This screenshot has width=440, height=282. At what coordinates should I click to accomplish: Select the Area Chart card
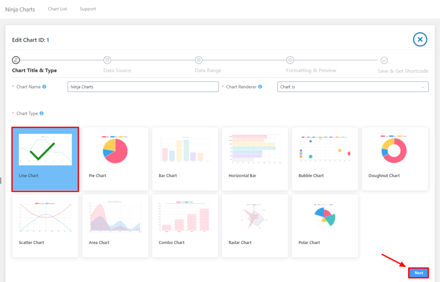click(x=115, y=226)
